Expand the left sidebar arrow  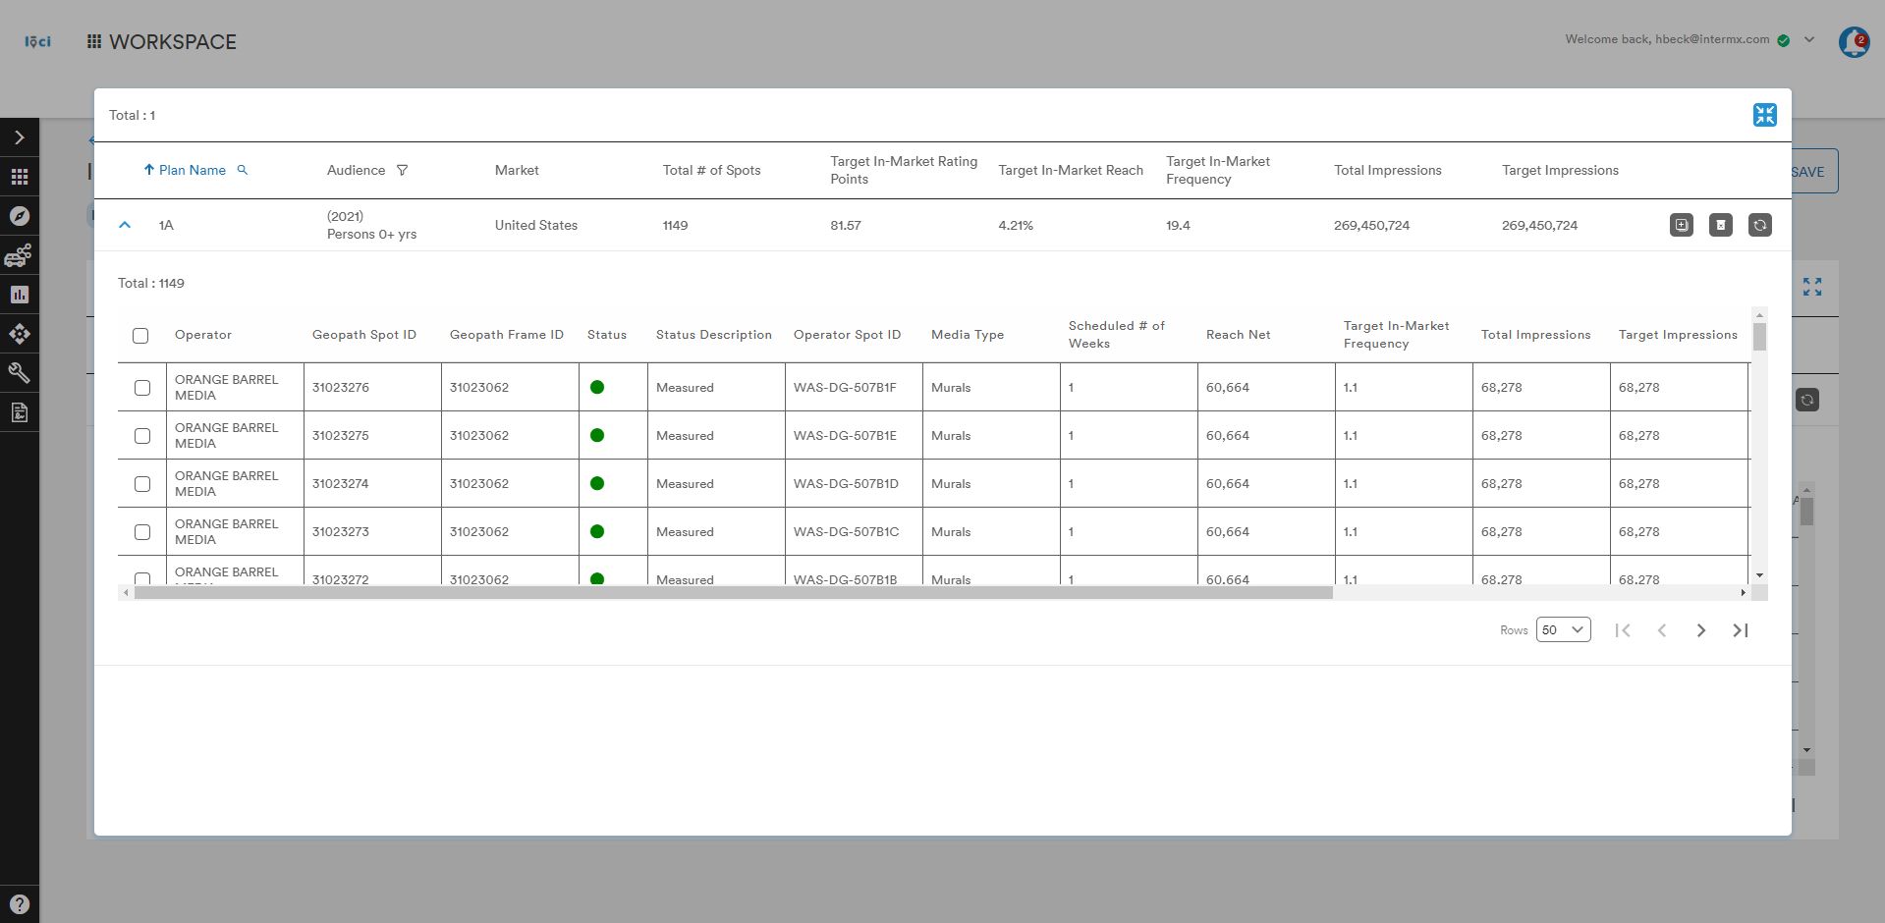20,137
